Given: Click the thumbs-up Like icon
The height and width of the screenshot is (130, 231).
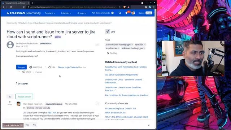Looking at the screenshot, I should tap(49, 67).
